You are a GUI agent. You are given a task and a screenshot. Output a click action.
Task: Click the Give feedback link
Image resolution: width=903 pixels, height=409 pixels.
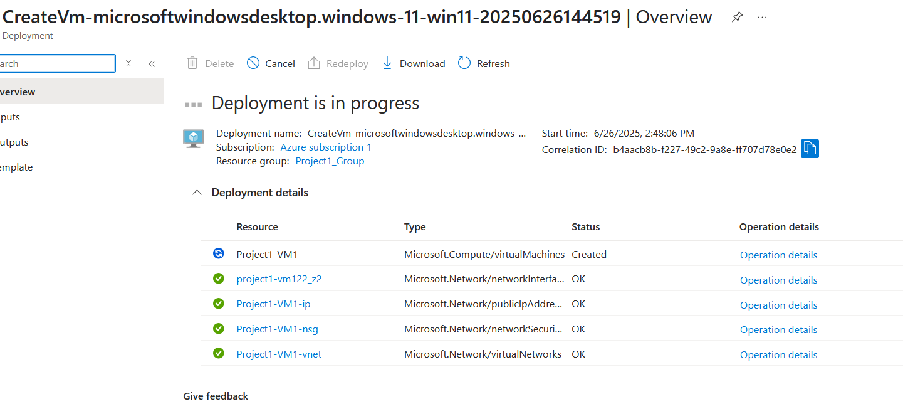coord(216,396)
